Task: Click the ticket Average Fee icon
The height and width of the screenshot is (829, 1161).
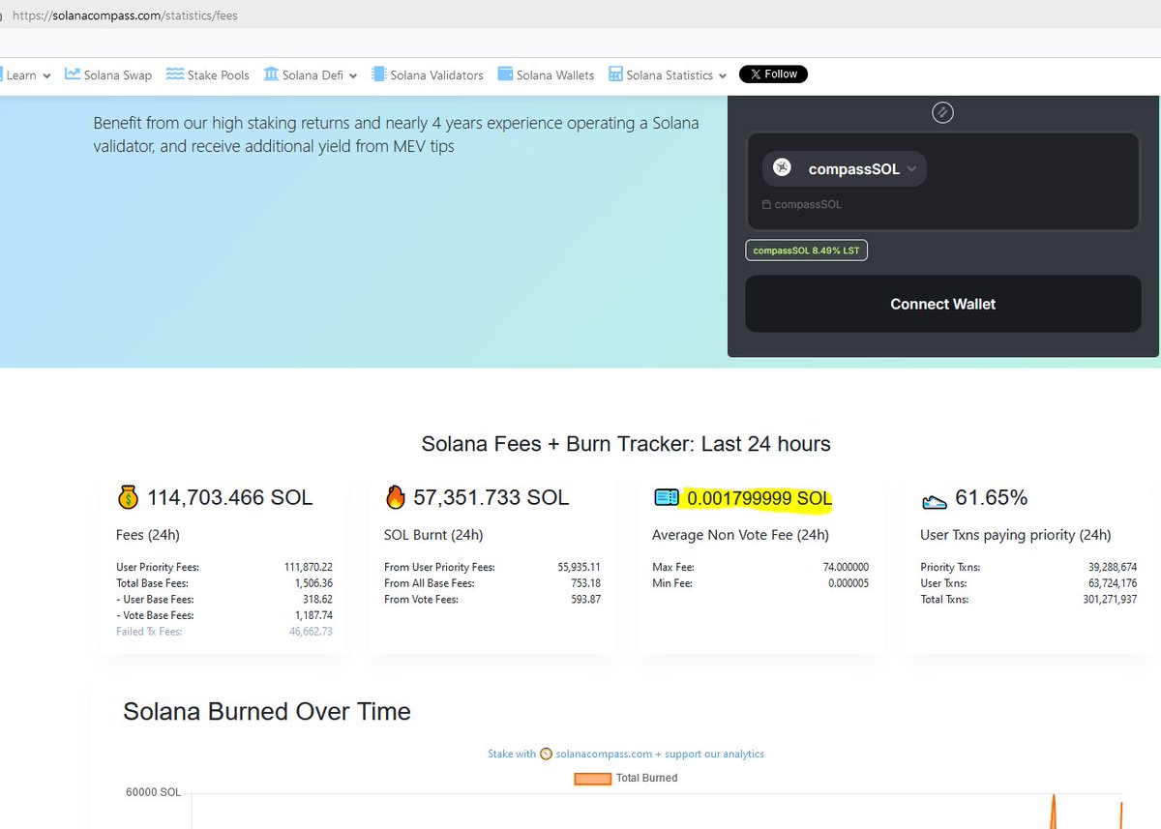Action: pos(667,498)
